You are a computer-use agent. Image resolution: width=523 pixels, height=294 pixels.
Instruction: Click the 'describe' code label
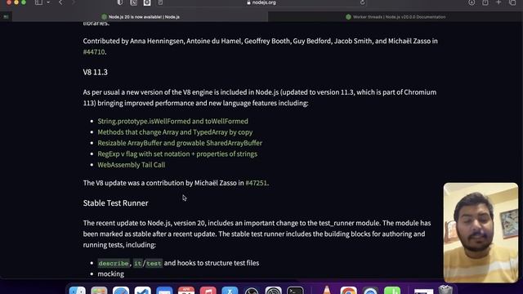pos(114,263)
